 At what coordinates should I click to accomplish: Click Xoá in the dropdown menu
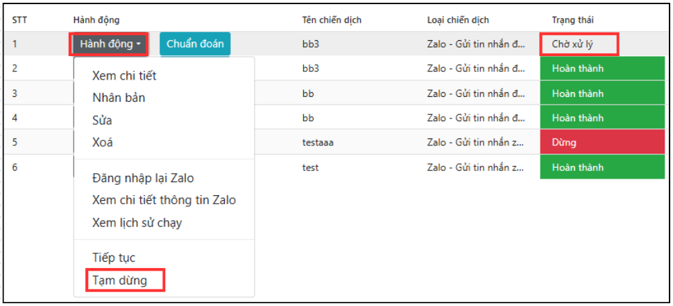[102, 143]
